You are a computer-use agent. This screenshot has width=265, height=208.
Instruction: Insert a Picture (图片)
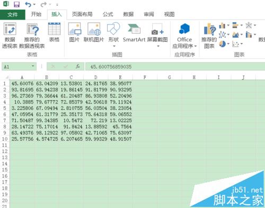coord(74,32)
